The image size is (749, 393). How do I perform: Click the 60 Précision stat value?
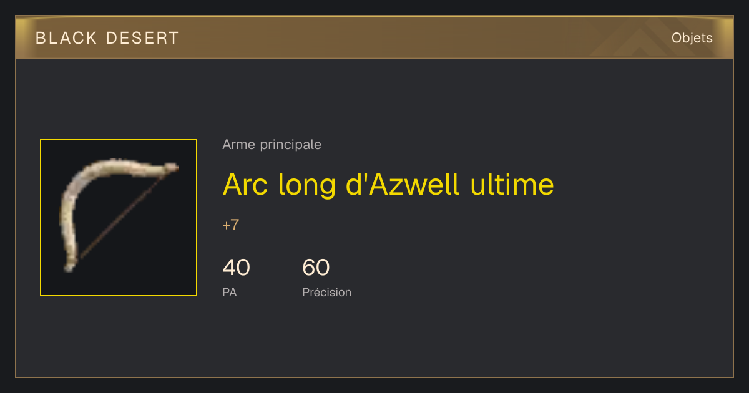316,268
